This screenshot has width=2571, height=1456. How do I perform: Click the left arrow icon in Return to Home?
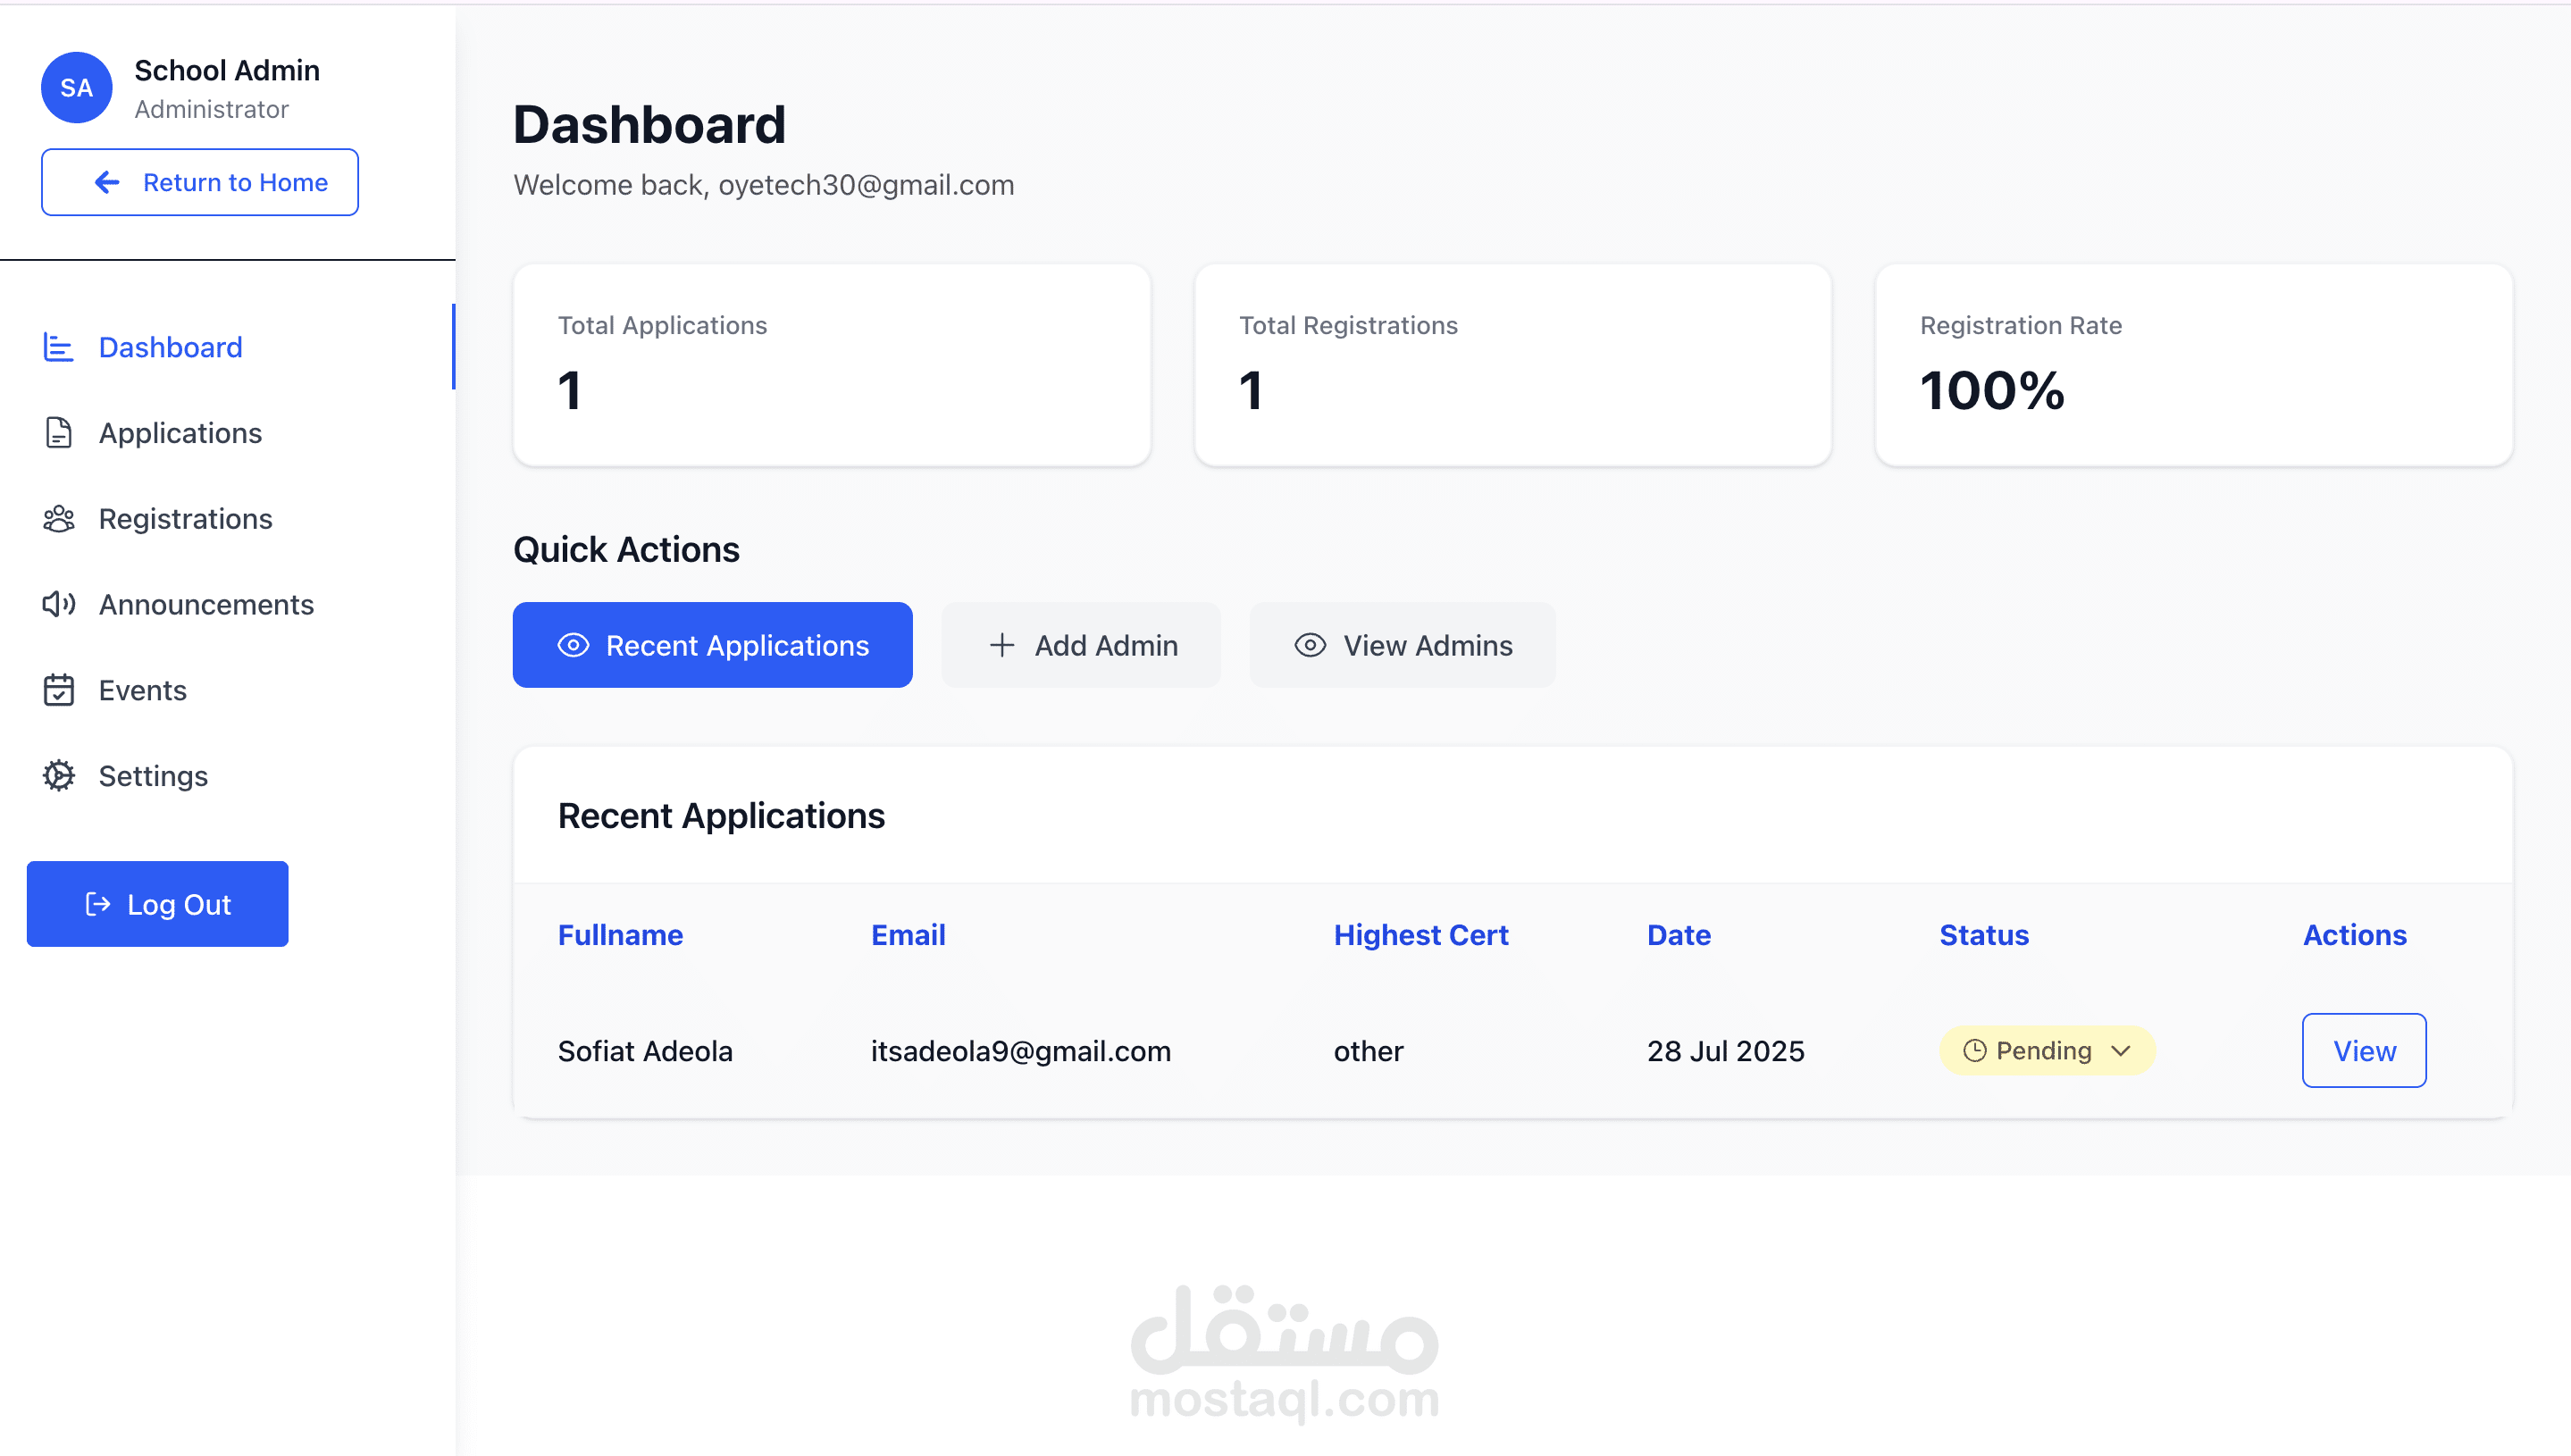107,182
